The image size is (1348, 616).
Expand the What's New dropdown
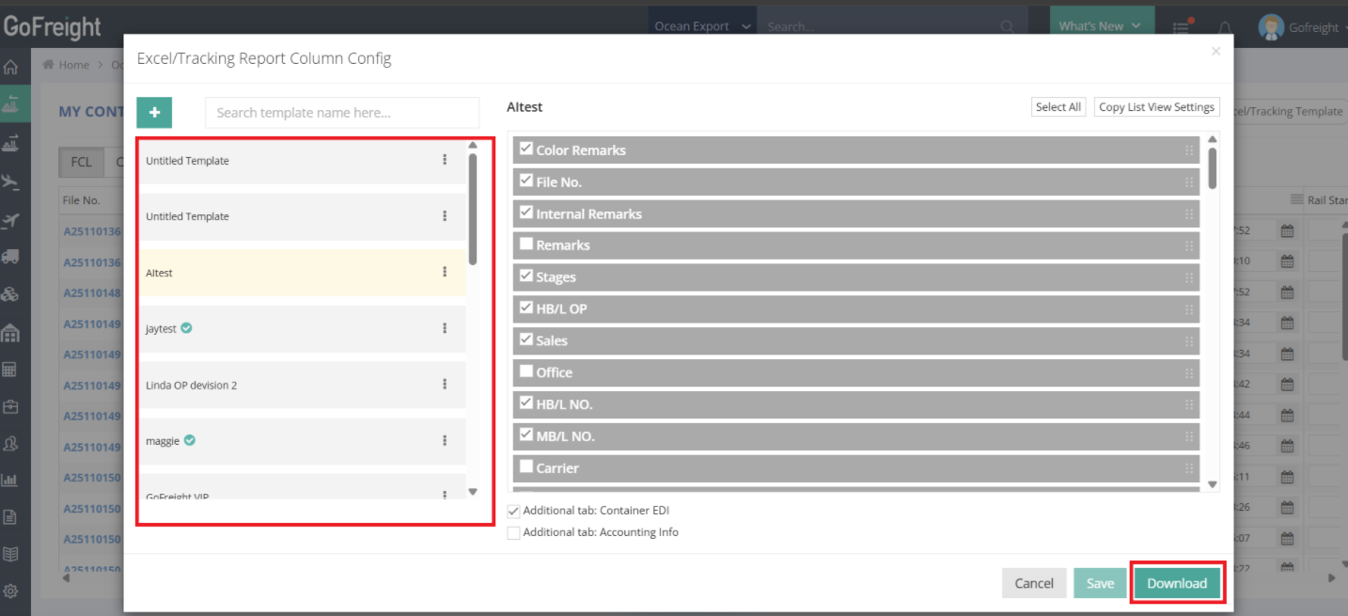coord(1100,26)
